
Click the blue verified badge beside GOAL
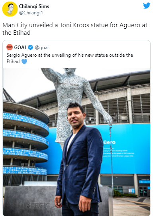coord(31,48)
